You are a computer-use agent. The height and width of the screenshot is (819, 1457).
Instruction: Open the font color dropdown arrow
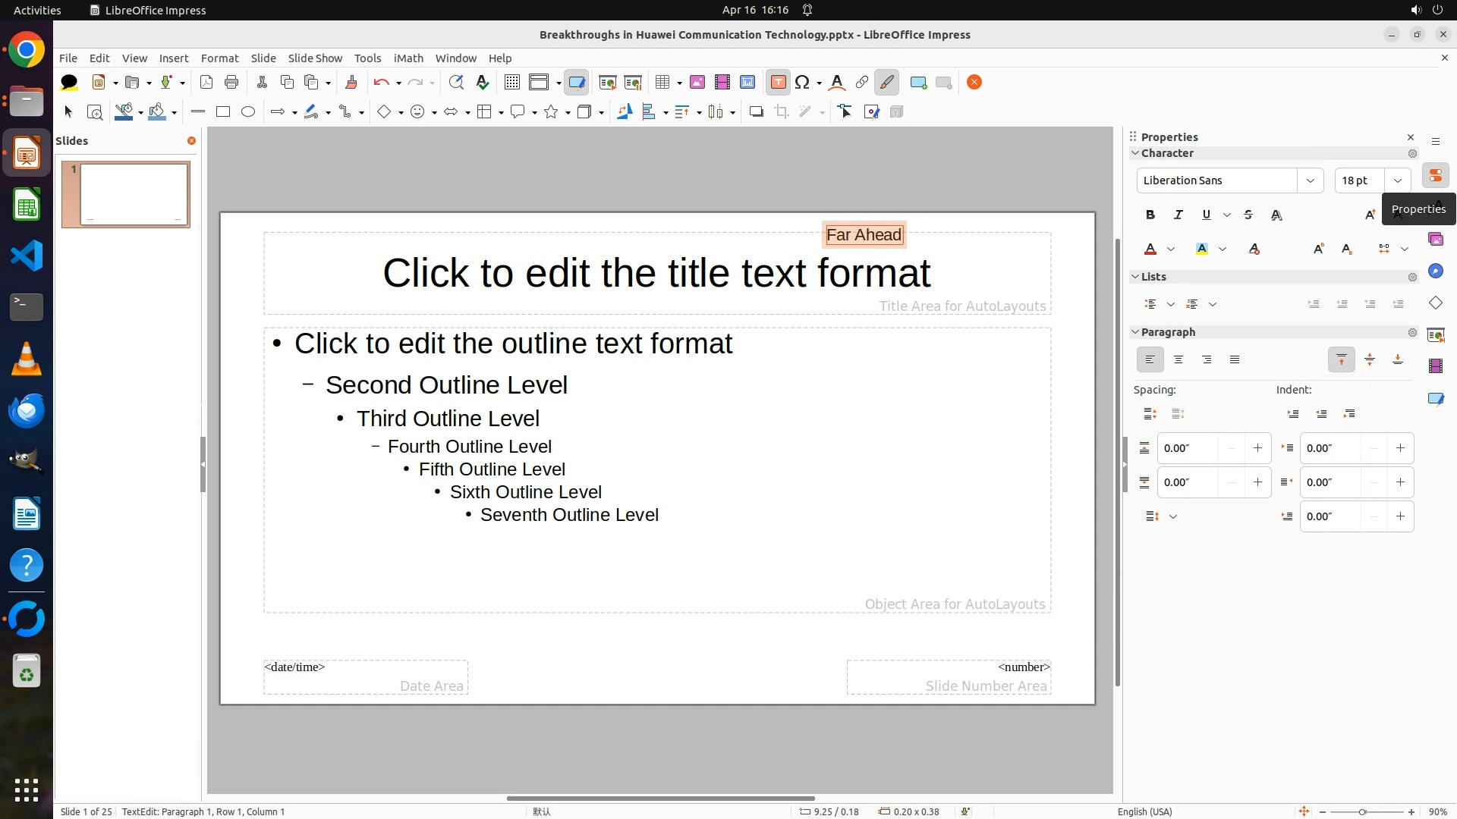click(1171, 249)
